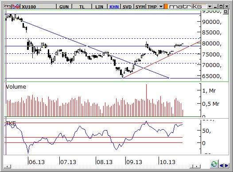Click the Volume panel label
The width and height of the screenshot is (233, 172).
pos(16,87)
